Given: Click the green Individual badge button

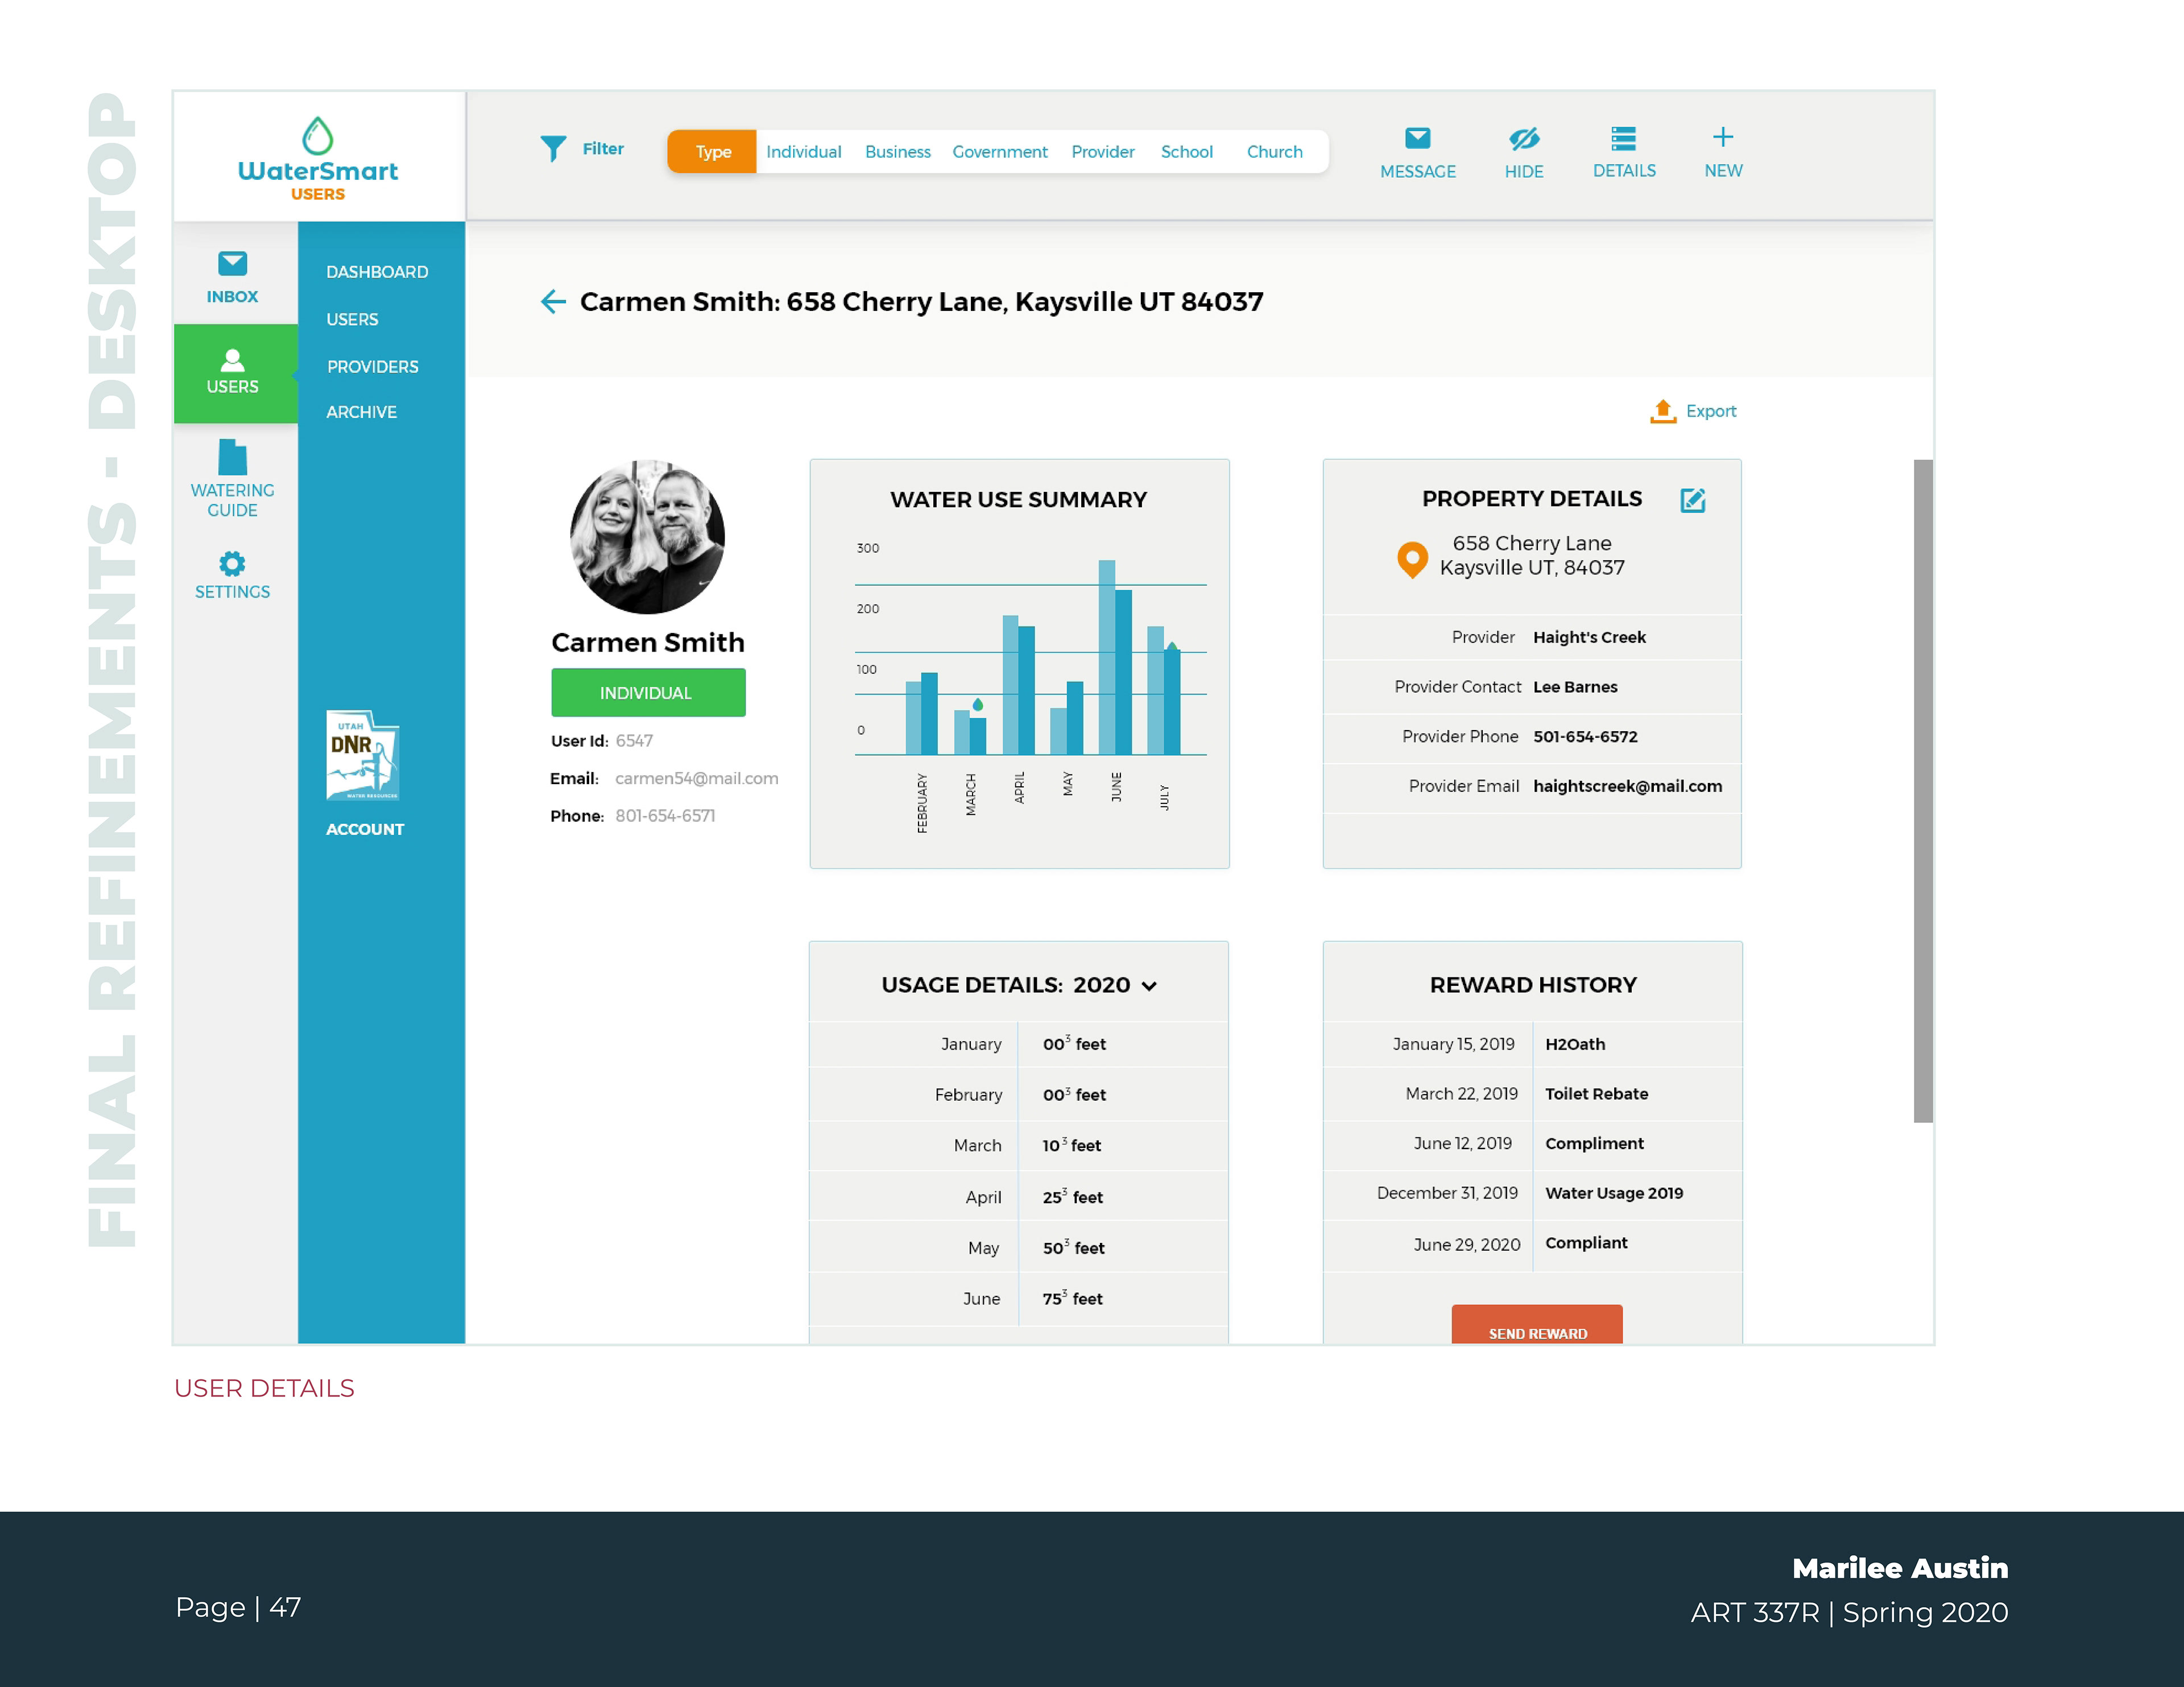Looking at the screenshot, I should 648,692.
